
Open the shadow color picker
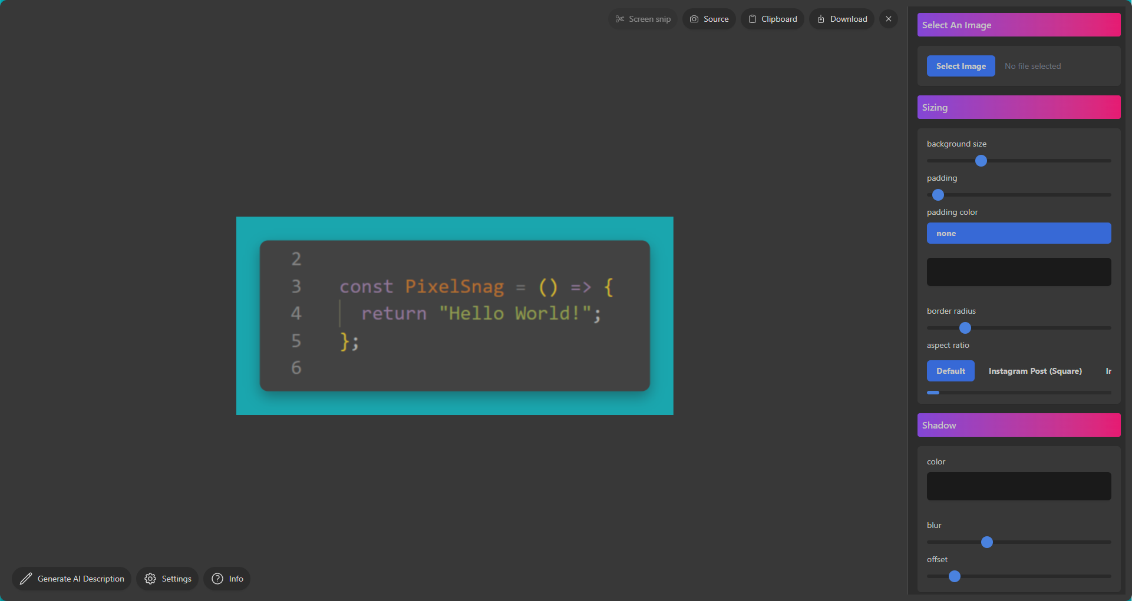[x=1018, y=486]
